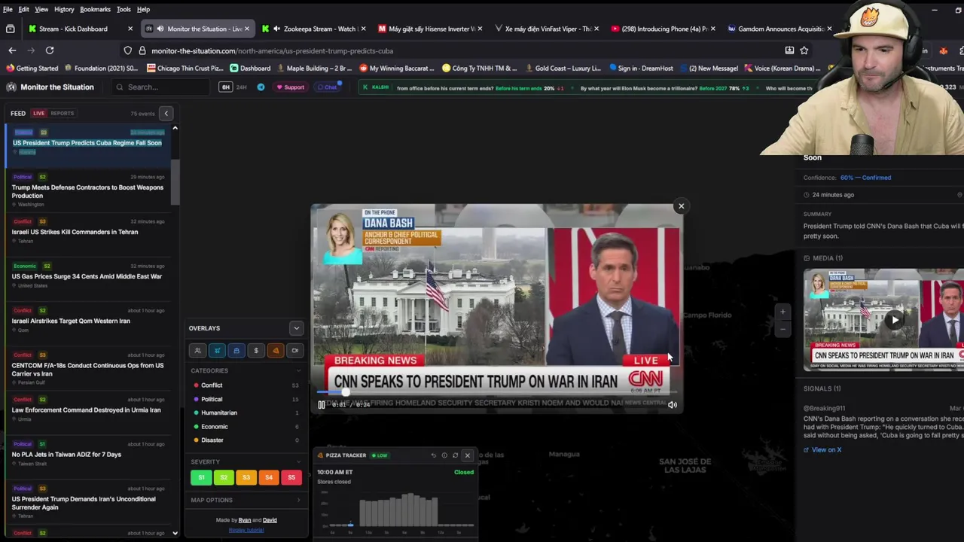Screen dimensions: 964x542
Task: Click the Monitor the Situation logo
Action: pos(50,87)
